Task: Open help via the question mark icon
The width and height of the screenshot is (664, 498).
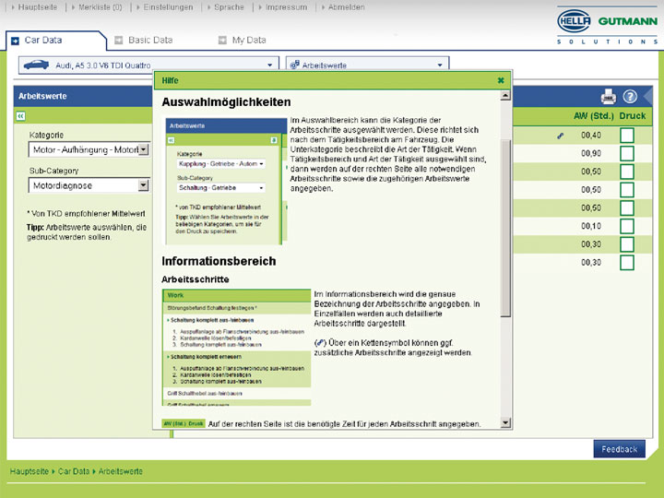Action: [x=631, y=96]
